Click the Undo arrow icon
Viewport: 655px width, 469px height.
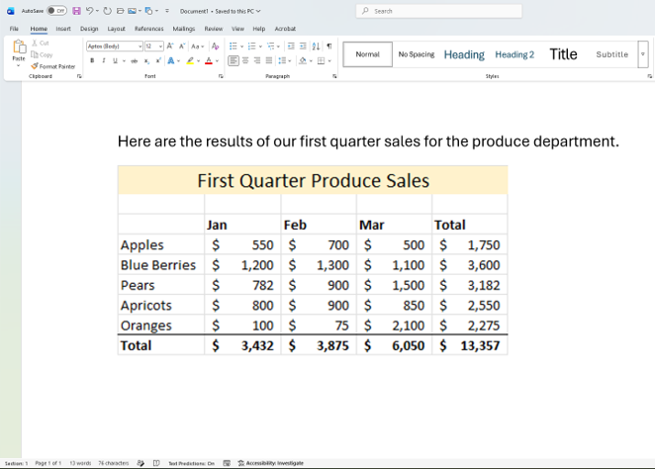[x=89, y=11]
